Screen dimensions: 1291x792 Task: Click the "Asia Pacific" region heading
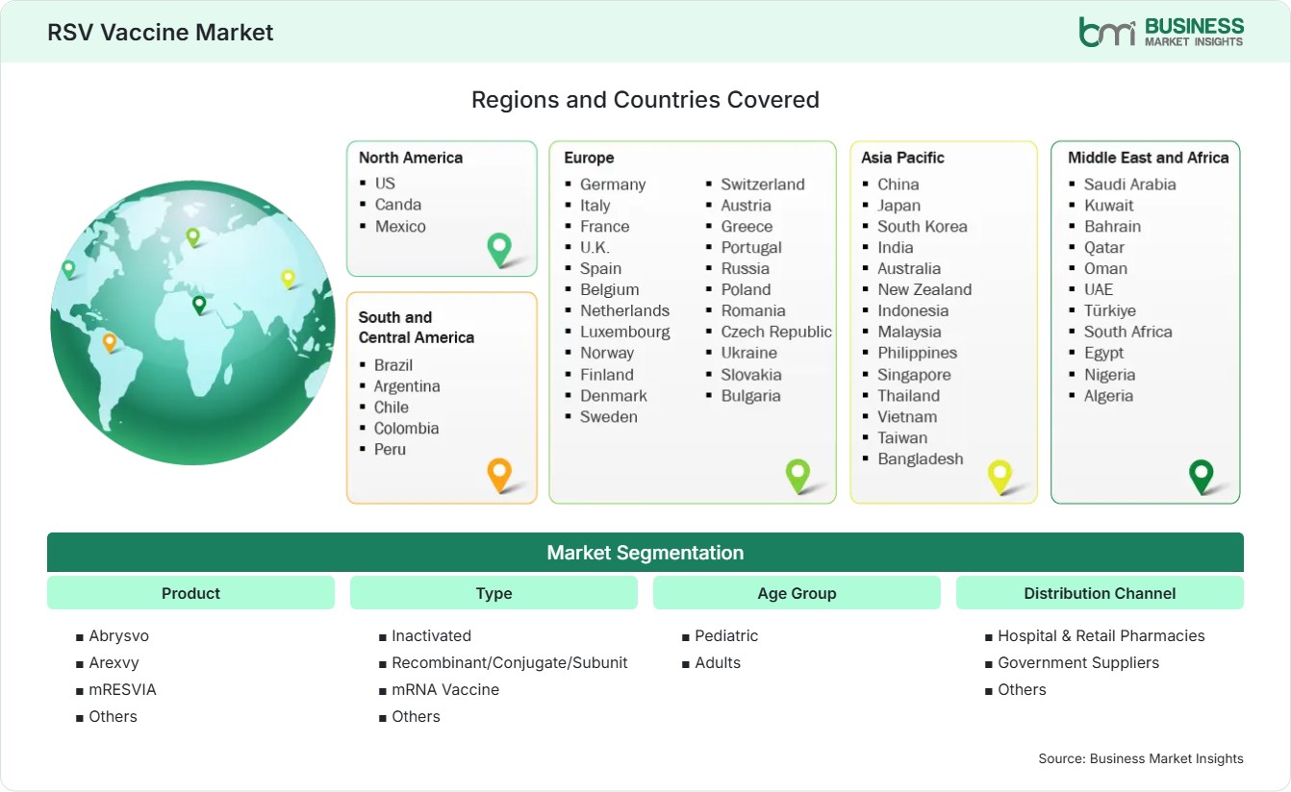click(903, 158)
